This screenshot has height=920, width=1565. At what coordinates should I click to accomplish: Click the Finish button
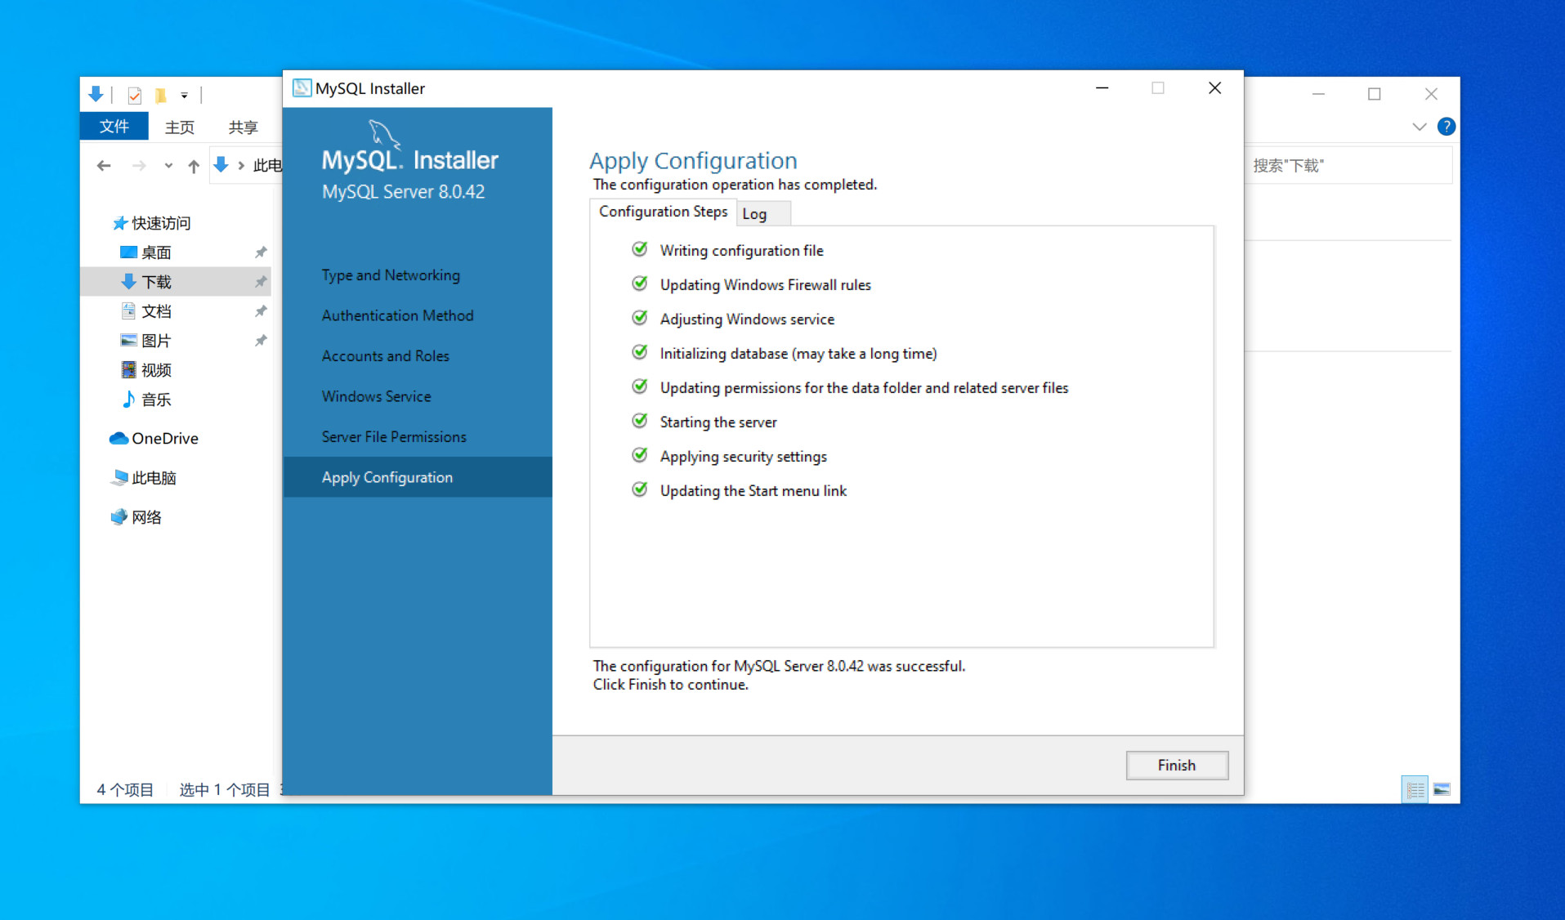1176,765
